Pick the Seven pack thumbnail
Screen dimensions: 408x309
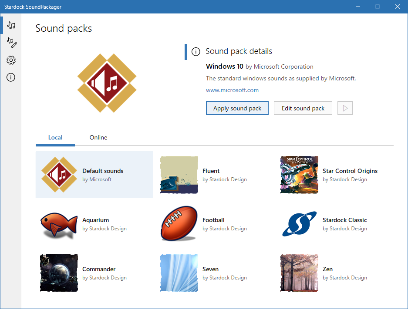click(179, 273)
